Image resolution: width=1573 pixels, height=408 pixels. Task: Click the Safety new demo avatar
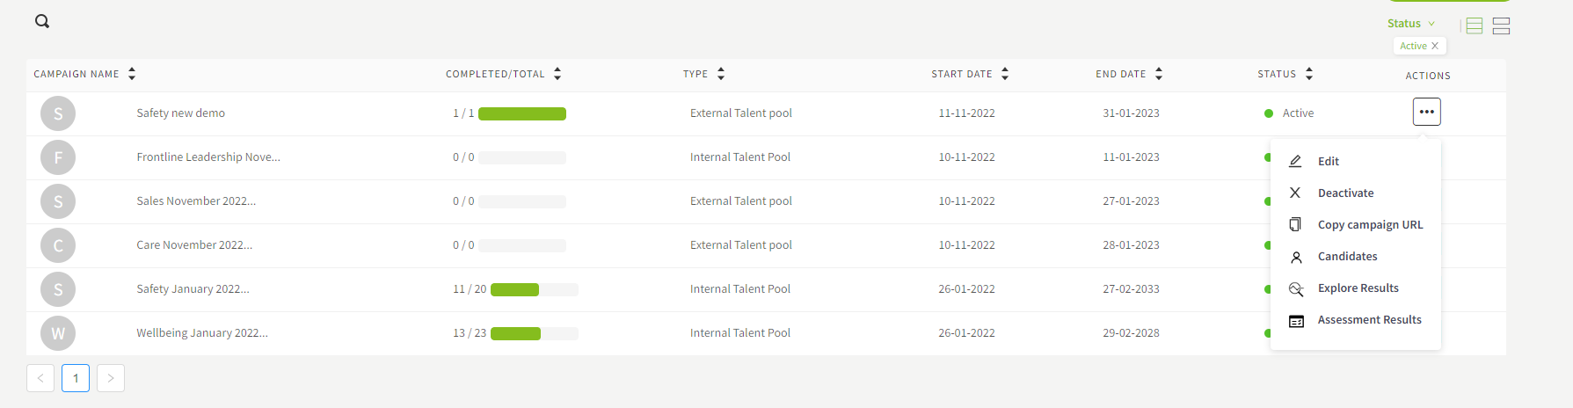[x=58, y=113]
